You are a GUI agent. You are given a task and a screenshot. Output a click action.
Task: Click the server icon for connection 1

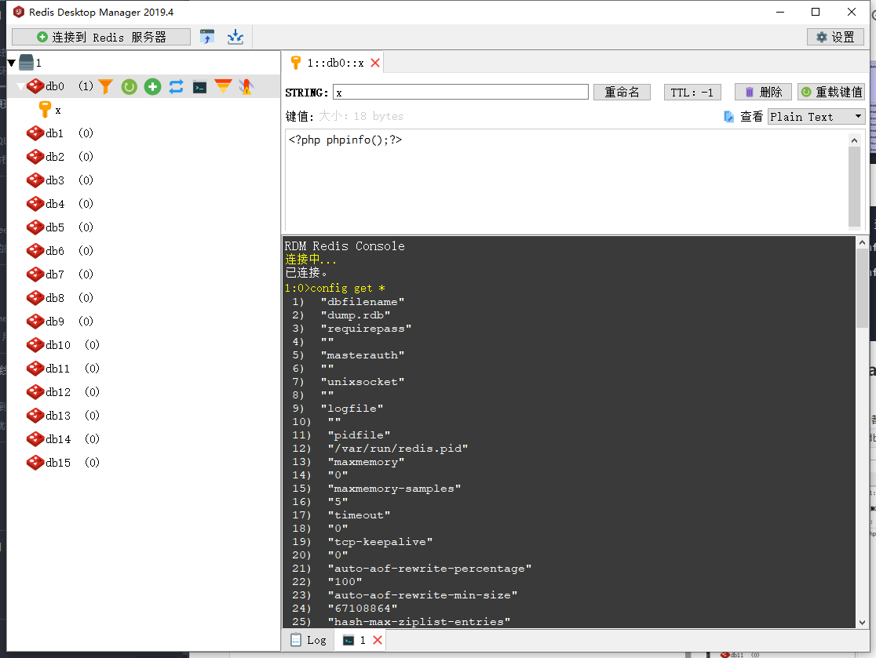pyautogui.click(x=26, y=63)
